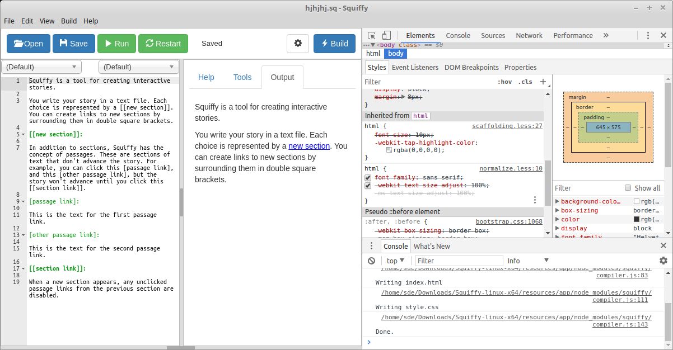Expand the color computed property
Screen dimensions: 673x350
(558, 219)
